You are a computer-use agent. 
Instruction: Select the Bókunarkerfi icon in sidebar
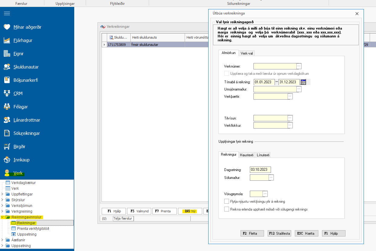[x=7, y=80]
